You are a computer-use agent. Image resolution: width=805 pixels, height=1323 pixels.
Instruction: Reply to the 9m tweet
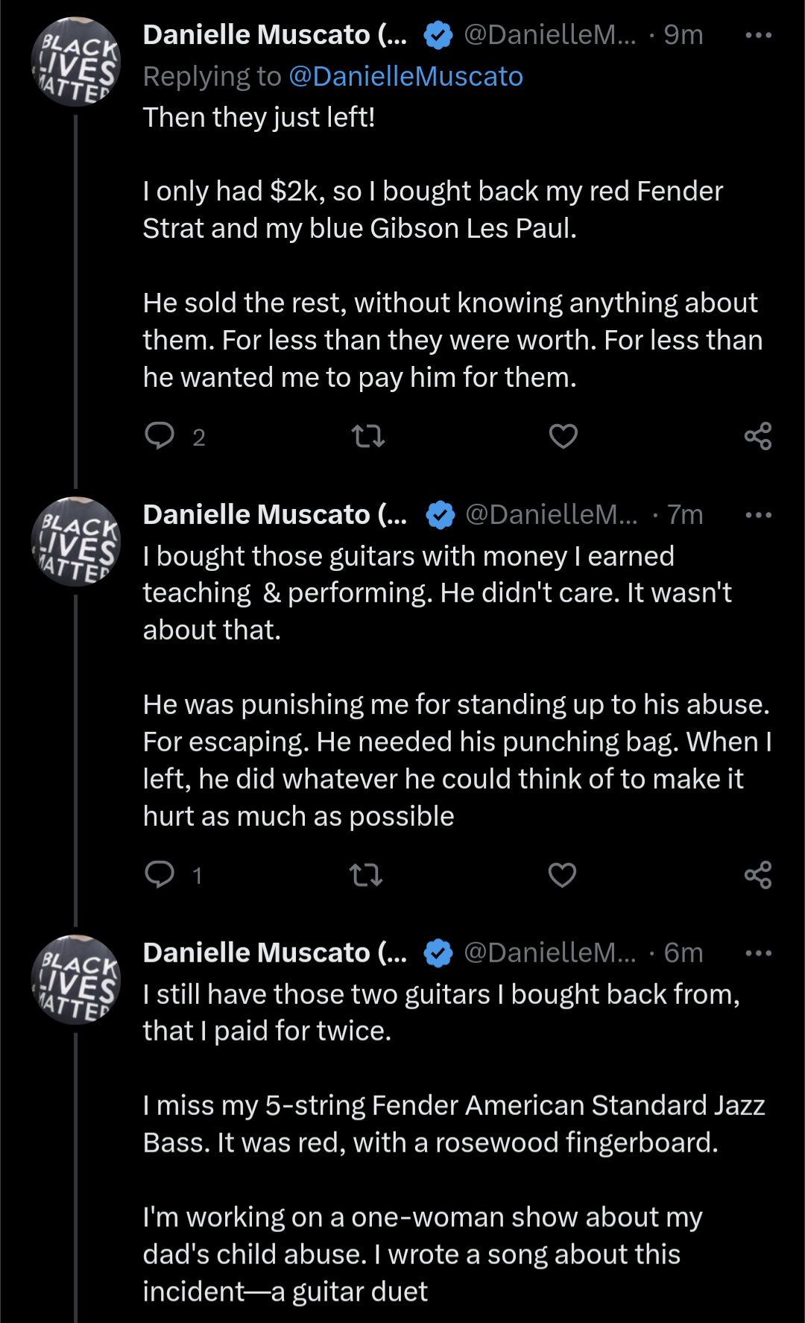(159, 436)
